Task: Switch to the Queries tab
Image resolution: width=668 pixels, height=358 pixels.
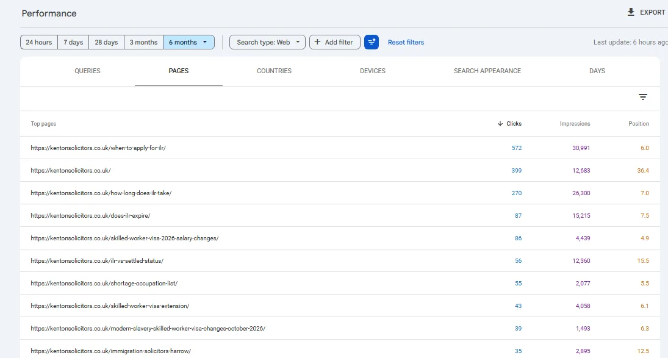Action: pos(87,71)
